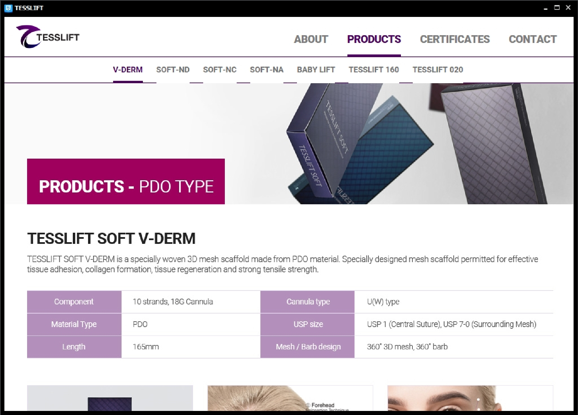Viewport: 578px width, 415px height.
Task: Go to the CERTIFICATES page
Action: (455, 39)
